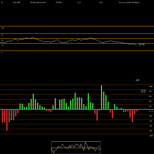Click the MR axis label -40
The image size is (154, 154).
150,121
